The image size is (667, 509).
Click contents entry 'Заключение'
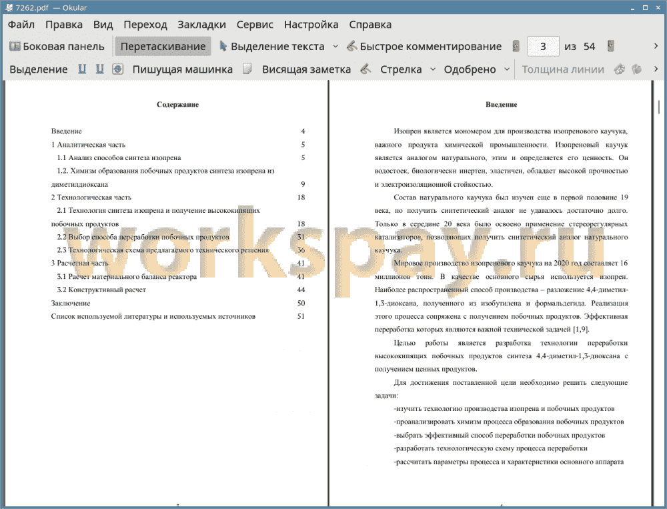click(x=71, y=304)
